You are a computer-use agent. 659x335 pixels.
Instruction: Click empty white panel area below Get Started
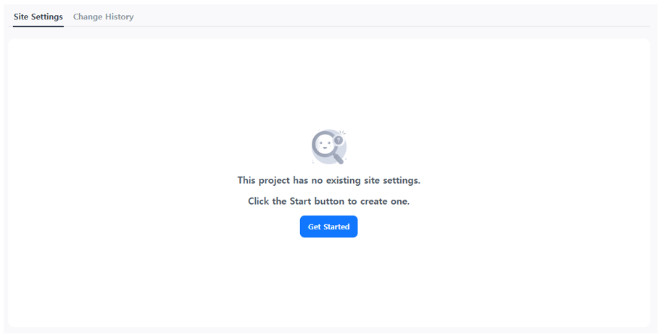pyautogui.click(x=328, y=281)
